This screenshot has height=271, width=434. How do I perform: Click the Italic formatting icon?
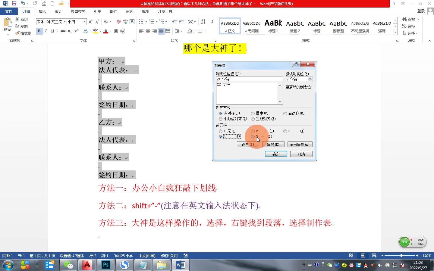point(46,31)
